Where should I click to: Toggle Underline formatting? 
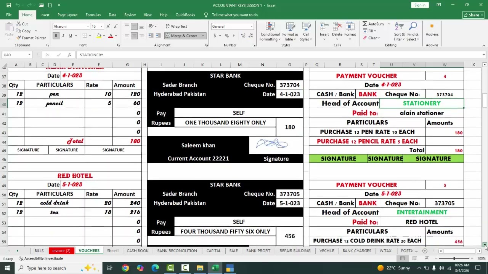pos(70,36)
